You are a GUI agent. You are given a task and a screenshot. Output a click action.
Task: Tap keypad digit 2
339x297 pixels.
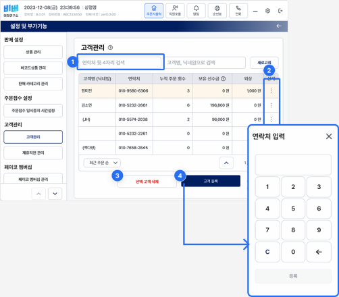(293, 187)
